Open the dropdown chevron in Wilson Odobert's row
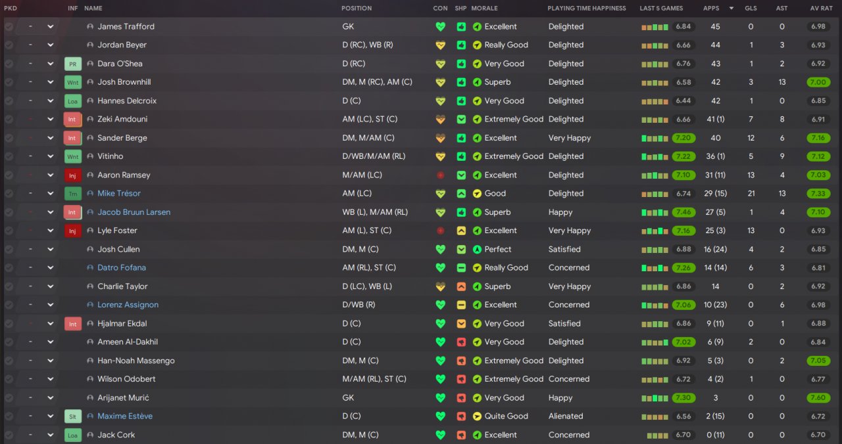This screenshot has width=842, height=444. (50, 380)
